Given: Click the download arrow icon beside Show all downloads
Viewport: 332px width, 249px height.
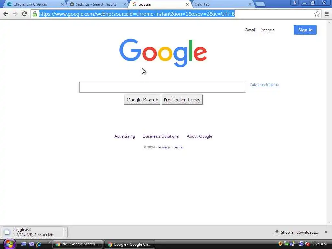Looking at the screenshot, I should 277,232.
